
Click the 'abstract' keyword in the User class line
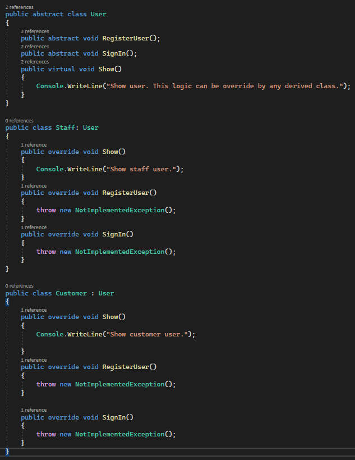pos(48,15)
